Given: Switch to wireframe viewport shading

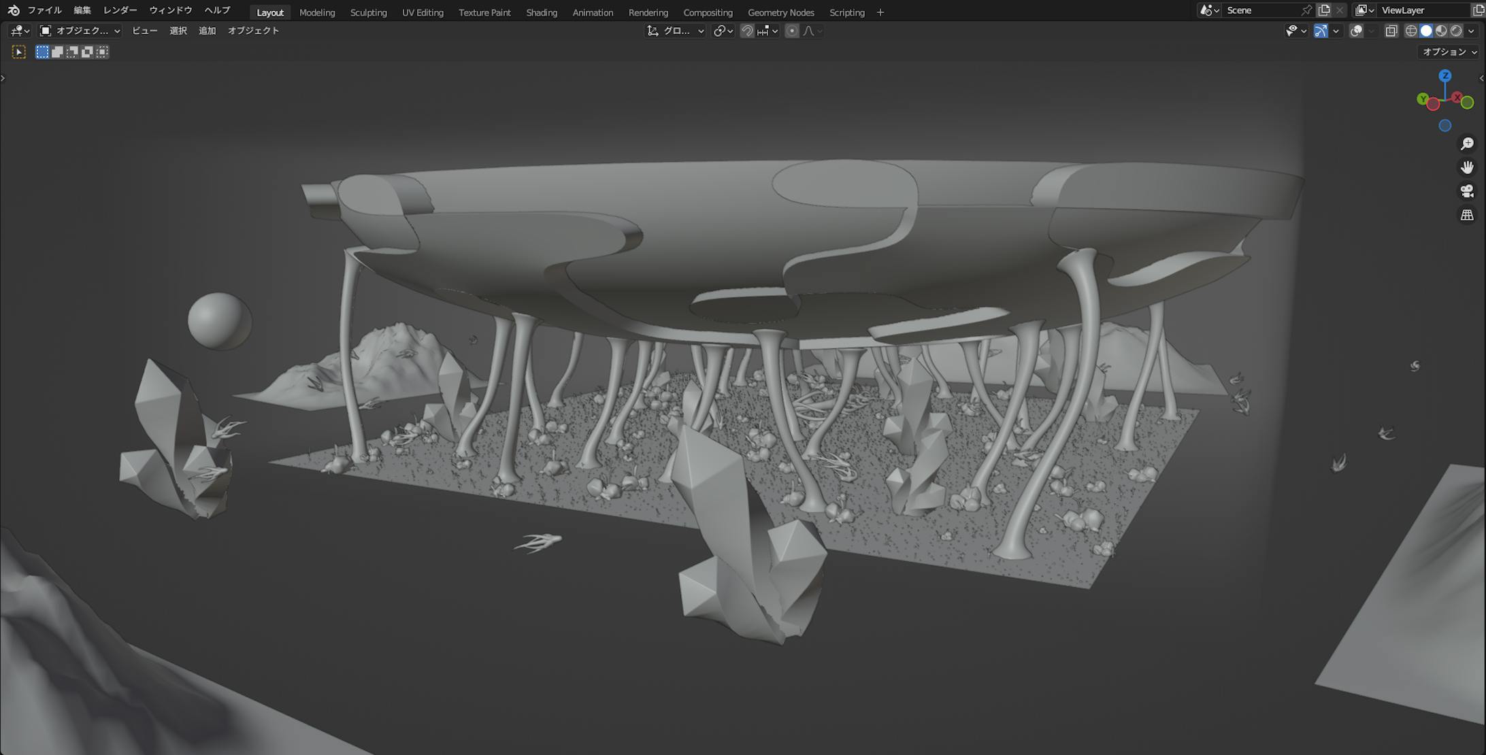Looking at the screenshot, I should 1411,31.
